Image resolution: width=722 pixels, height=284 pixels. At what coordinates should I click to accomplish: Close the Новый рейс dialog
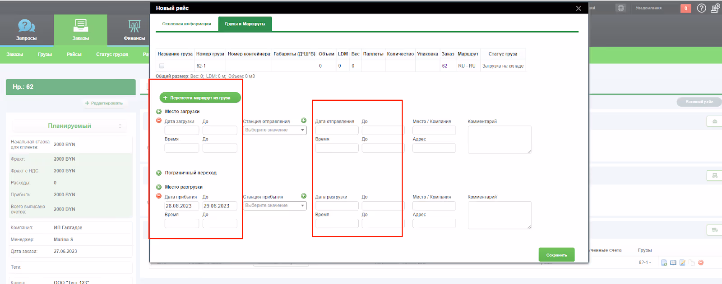click(579, 8)
